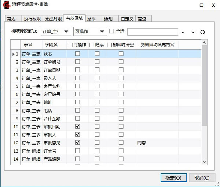Open the 订单_主表 template dropdown
220x187 pixels.
tap(56, 32)
